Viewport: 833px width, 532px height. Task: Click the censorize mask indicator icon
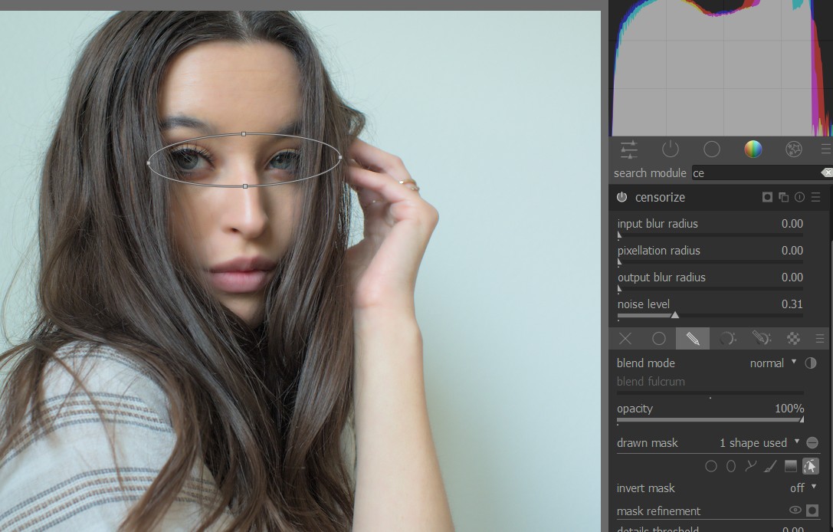[767, 197]
